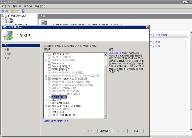192x138 pixels.
Task: Expand the Windows Server 백업 기능 node
Action: [x=46, y=79]
